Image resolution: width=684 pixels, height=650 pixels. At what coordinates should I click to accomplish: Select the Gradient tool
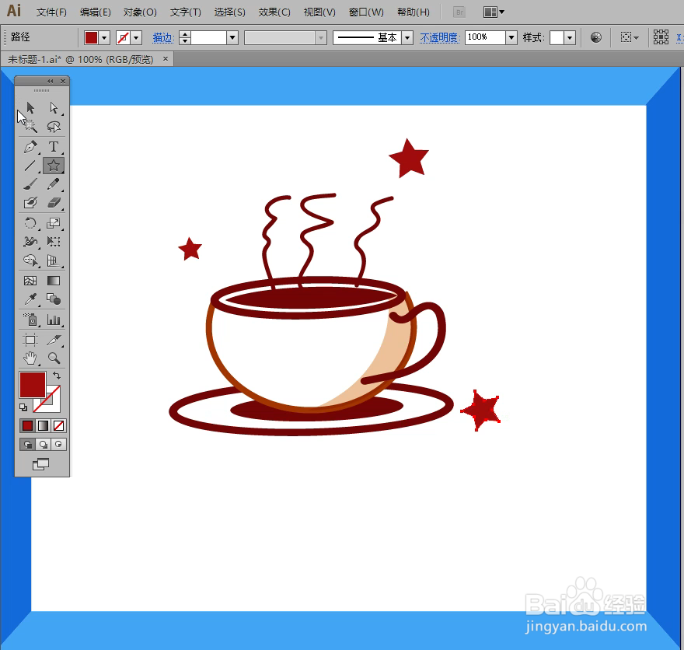[x=53, y=281]
